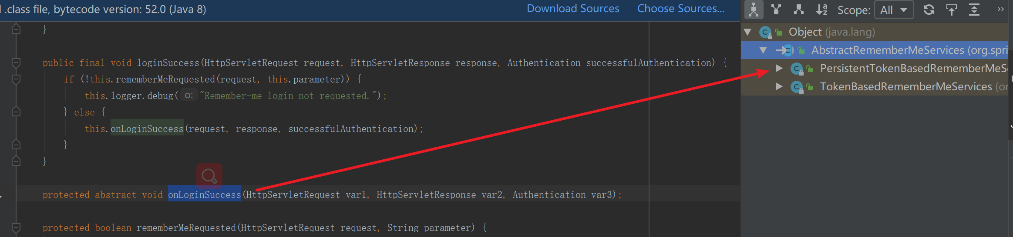Click the class icon of PersistentTokenBasedRememberMeServices

(x=797, y=69)
